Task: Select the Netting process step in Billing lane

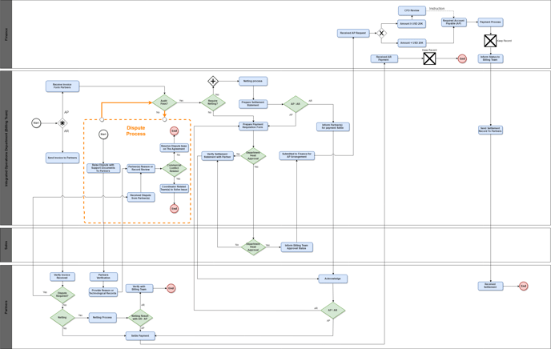Action: tap(253, 81)
